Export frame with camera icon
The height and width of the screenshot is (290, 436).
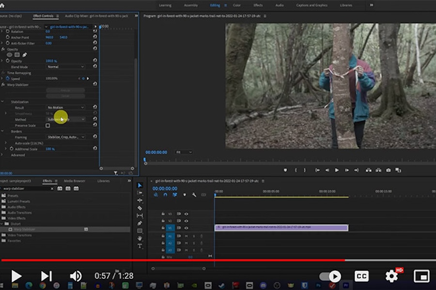[389, 170]
